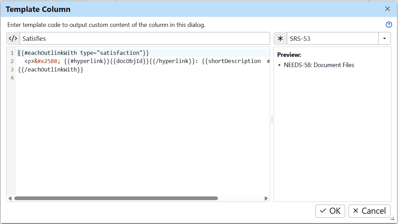The image size is (398, 224).
Task: Click line number 2 in the editor gutter
Action: 12,61
